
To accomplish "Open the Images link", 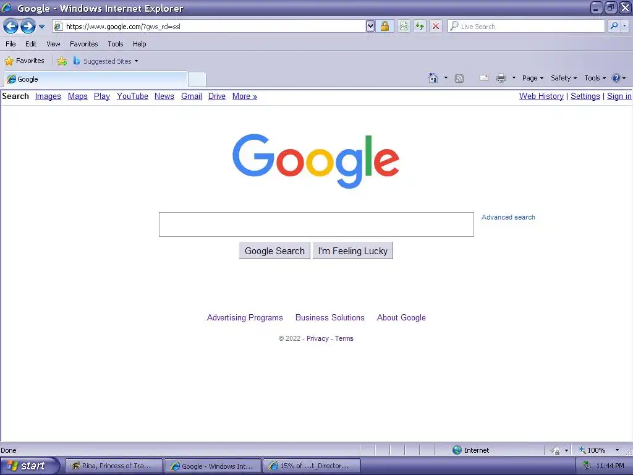I will click(x=48, y=96).
